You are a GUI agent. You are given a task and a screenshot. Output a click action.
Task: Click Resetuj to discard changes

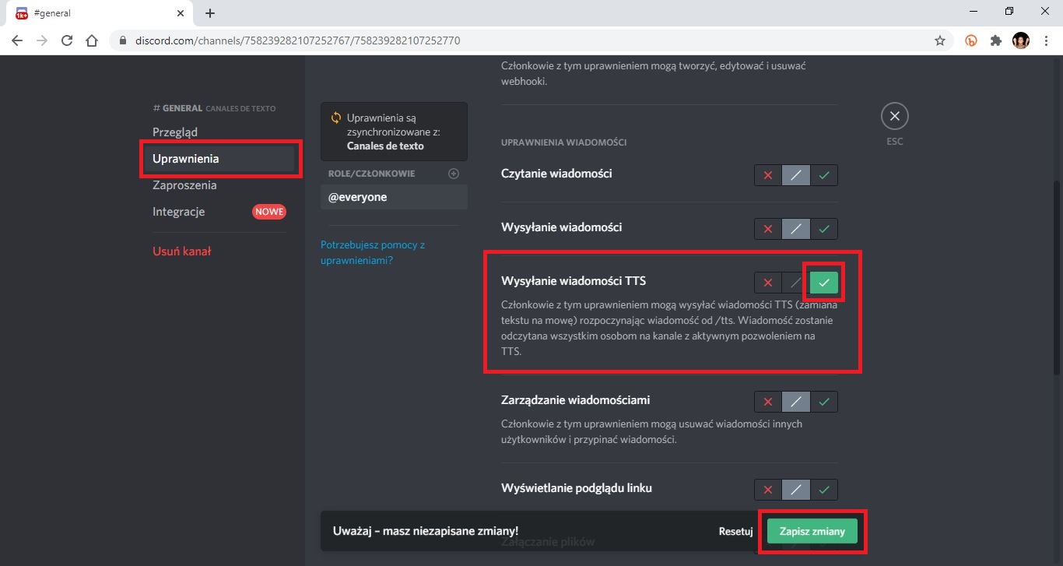coord(735,531)
